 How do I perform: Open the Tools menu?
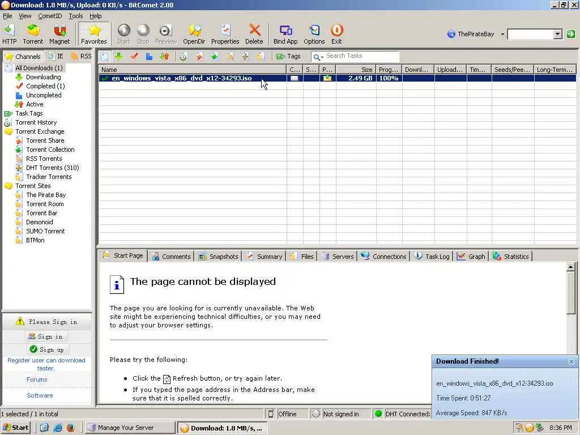pos(76,16)
